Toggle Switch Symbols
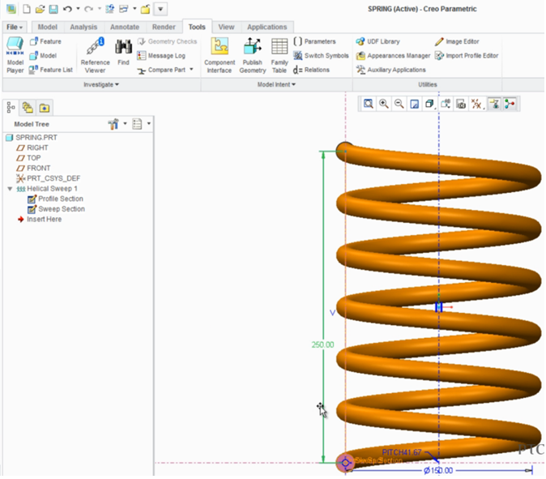The width and height of the screenshot is (546, 479). pyautogui.click(x=321, y=56)
